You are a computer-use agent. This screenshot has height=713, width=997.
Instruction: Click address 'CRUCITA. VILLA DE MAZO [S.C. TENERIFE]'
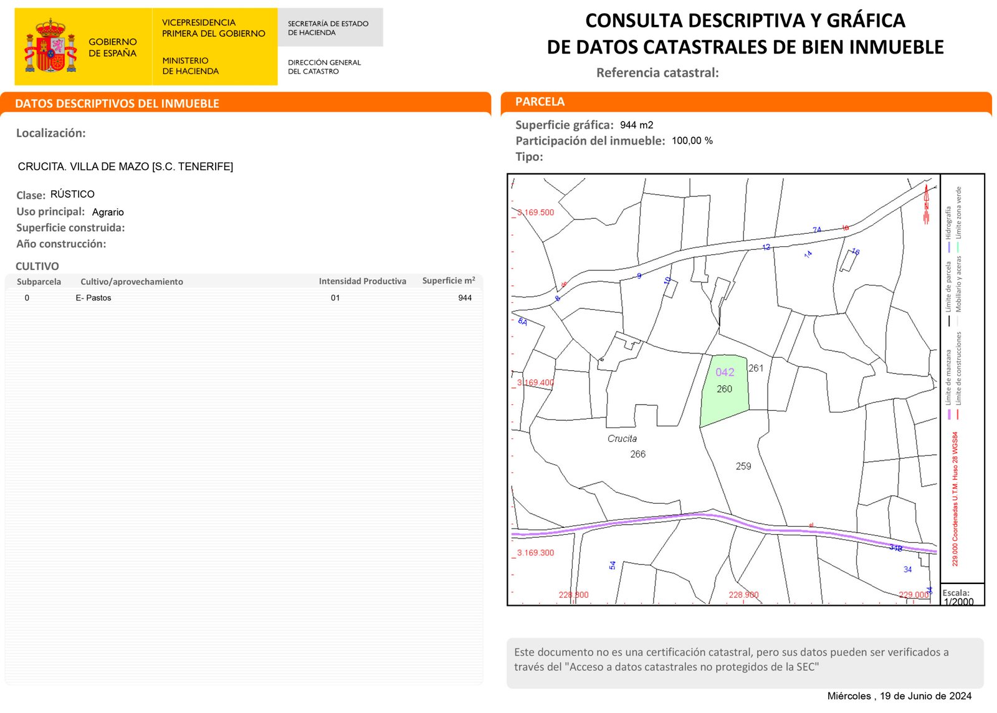pos(125,166)
